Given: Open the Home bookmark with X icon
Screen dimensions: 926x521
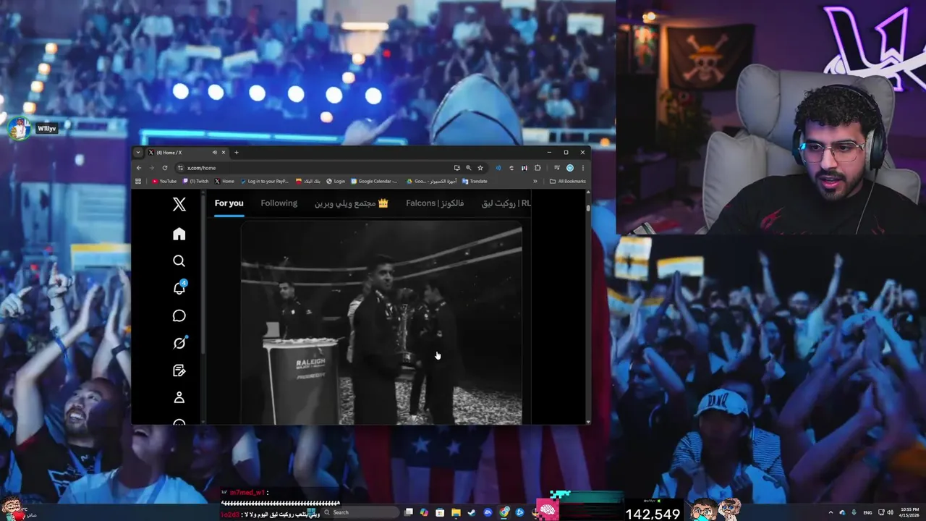Looking at the screenshot, I should tap(224, 182).
